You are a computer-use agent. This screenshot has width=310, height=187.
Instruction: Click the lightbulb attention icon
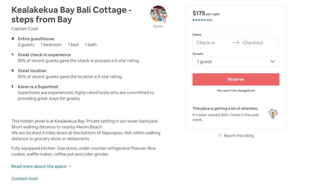[273, 114]
